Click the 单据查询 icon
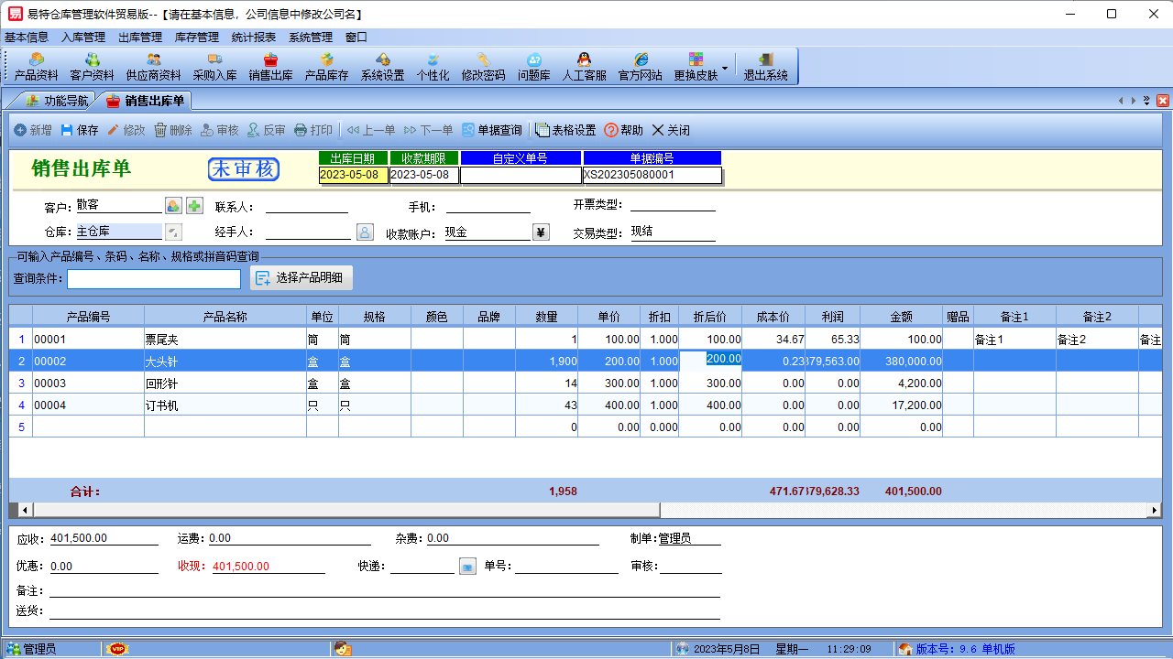1173x659 pixels. click(x=491, y=131)
